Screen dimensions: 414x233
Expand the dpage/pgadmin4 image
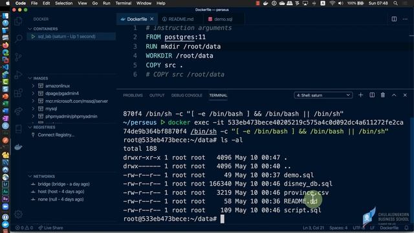tap(33, 93)
